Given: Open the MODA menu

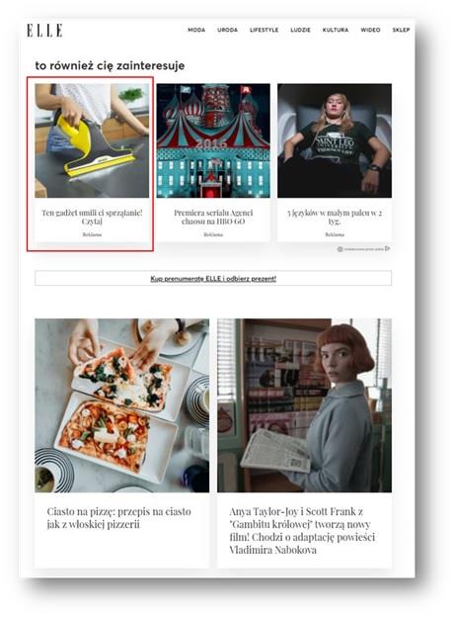Looking at the screenshot, I should pos(196,30).
